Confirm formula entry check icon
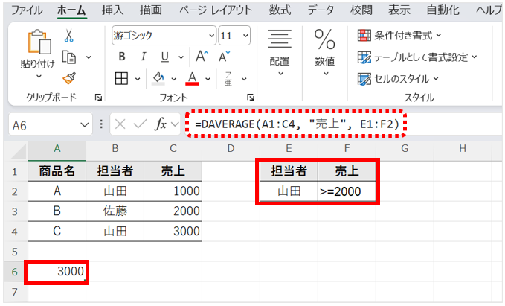505x306 pixels. (x=140, y=124)
